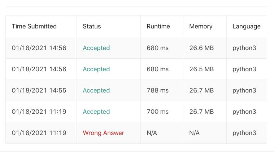274x153 pixels.
Task: Open the Accepted submission with 26.6 MB memory
Action: coord(96,48)
